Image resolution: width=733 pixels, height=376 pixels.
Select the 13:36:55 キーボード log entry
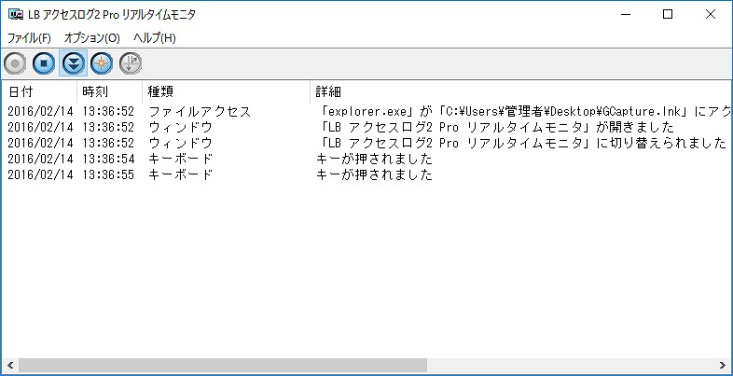pos(366,174)
